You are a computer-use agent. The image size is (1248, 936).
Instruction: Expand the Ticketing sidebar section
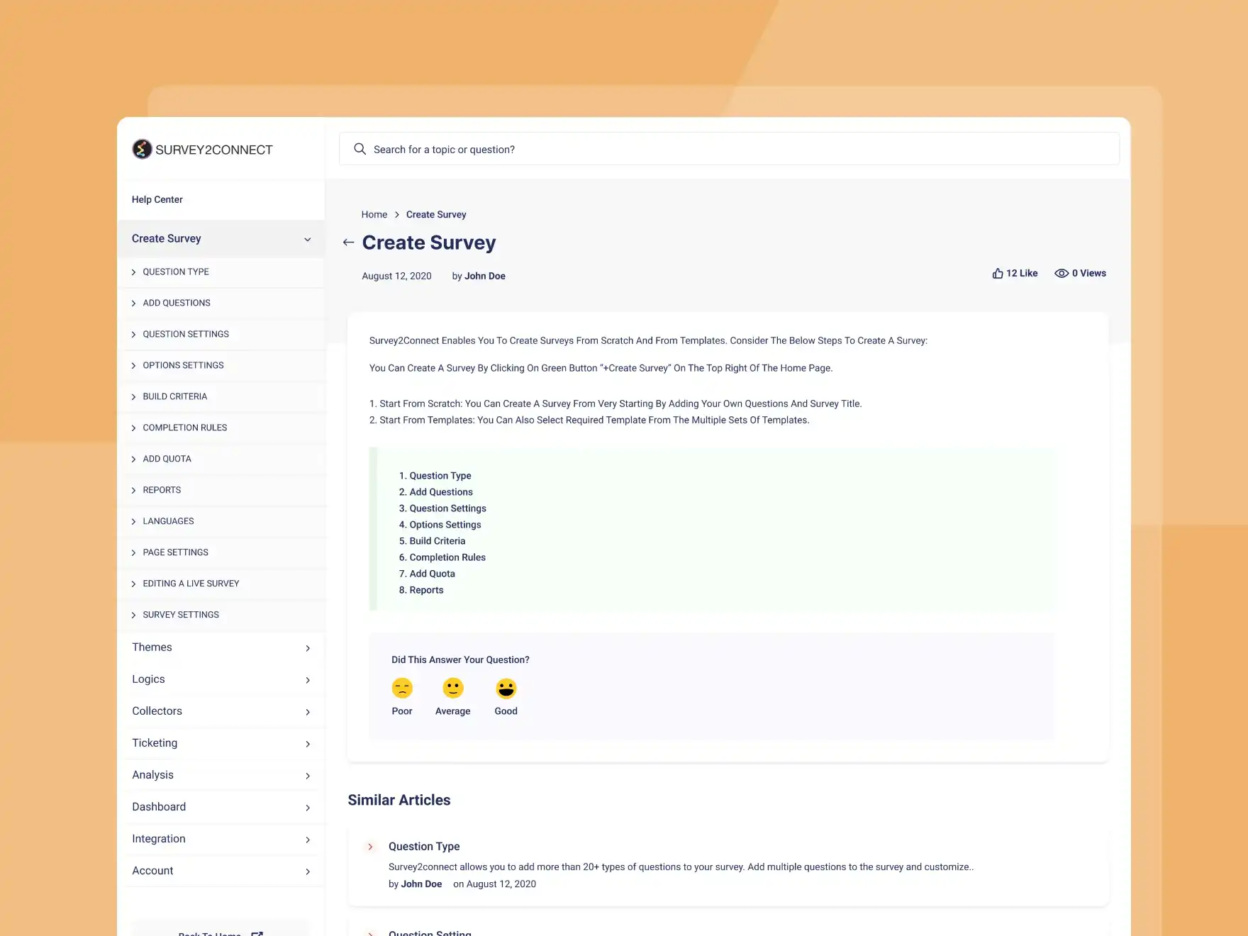[x=308, y=744]
